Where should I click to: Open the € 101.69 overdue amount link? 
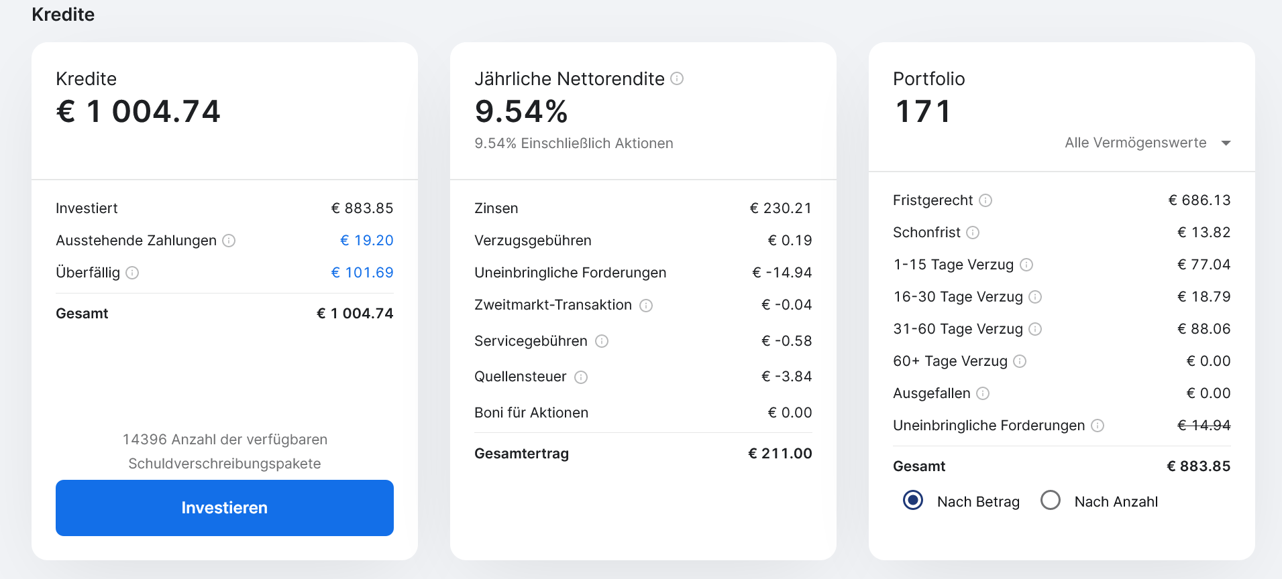coord(362,273)
